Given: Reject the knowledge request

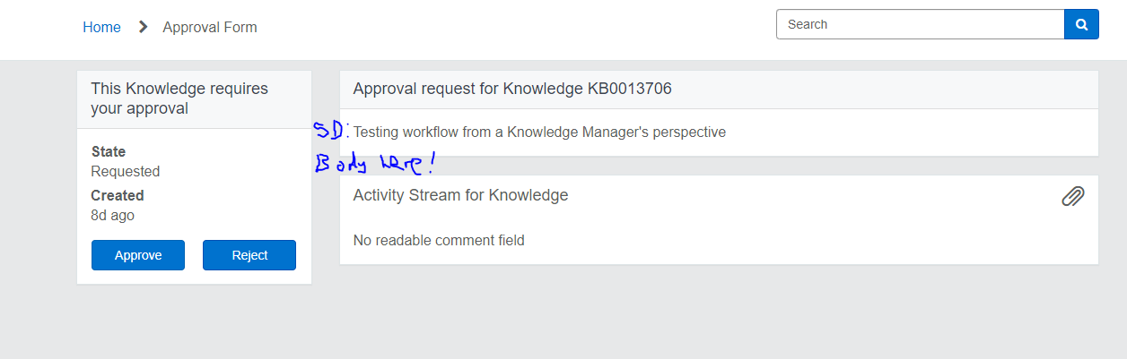Looking at the screenshot, I should pyautogui.click(x=249, y=255).
